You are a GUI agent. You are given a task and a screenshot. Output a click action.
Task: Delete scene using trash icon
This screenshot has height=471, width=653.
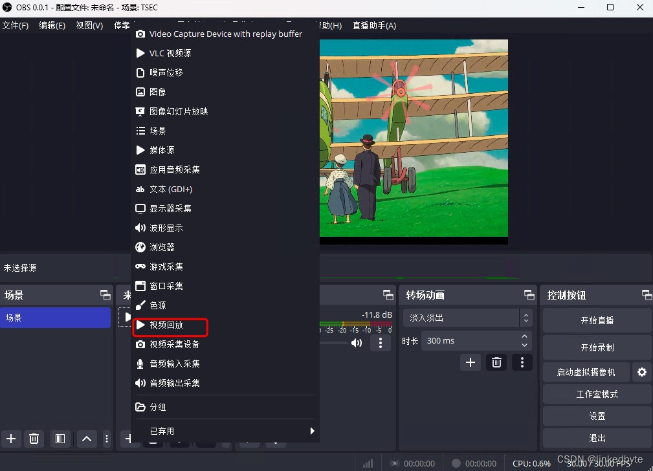pos(34,439)
